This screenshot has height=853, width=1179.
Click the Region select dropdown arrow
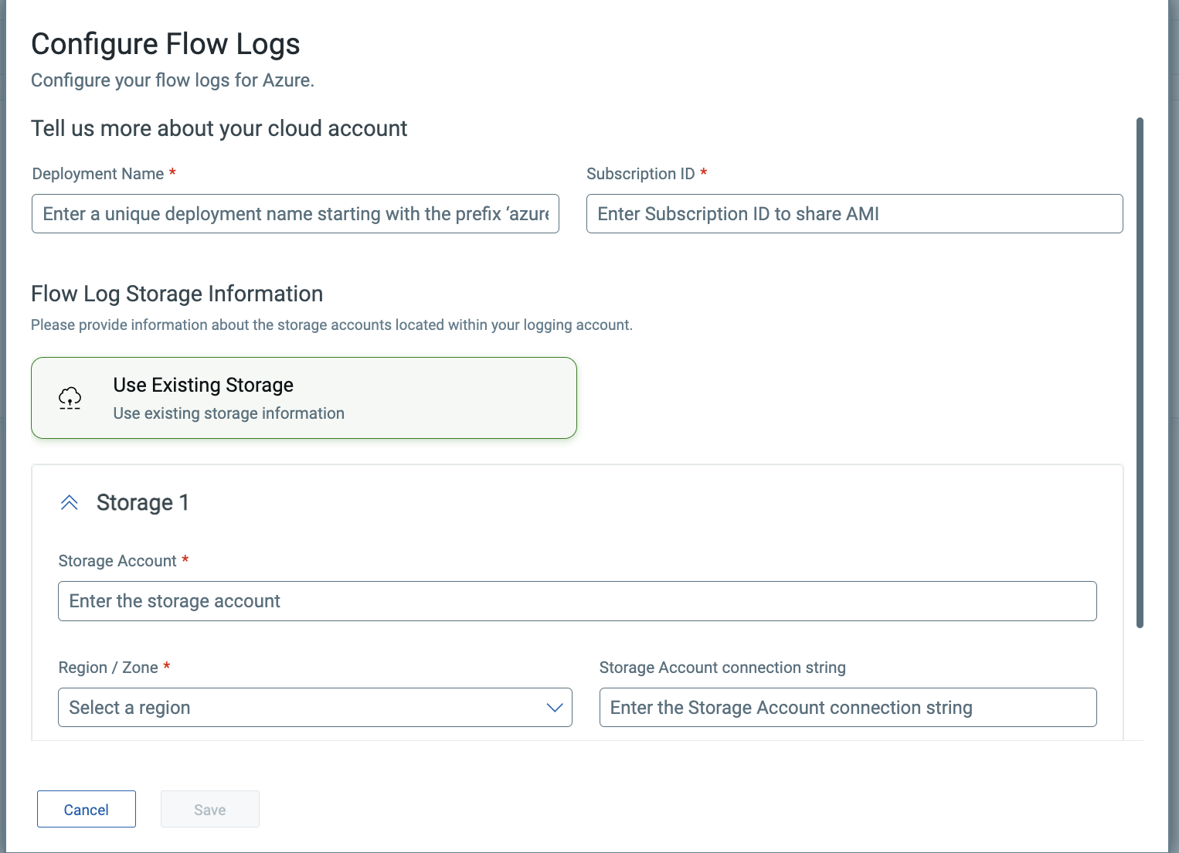point(554,707)
